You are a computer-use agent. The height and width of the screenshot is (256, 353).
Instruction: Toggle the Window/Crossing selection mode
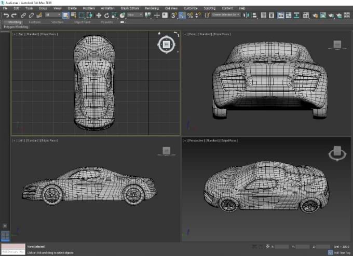pos(89,16)
